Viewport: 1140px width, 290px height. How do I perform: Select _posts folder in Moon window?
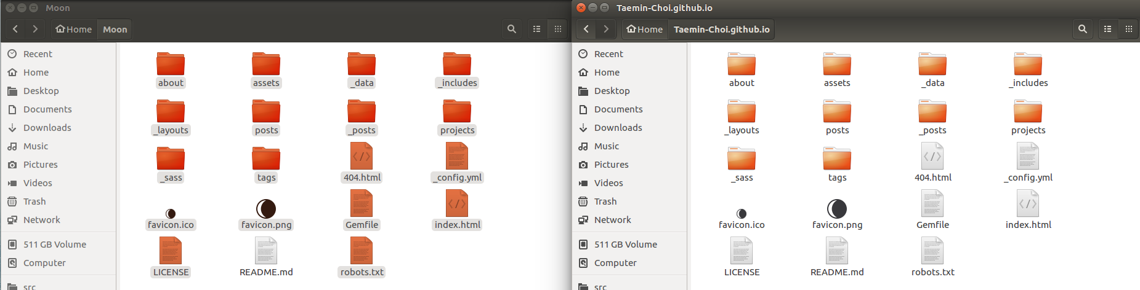click(362, 117)
